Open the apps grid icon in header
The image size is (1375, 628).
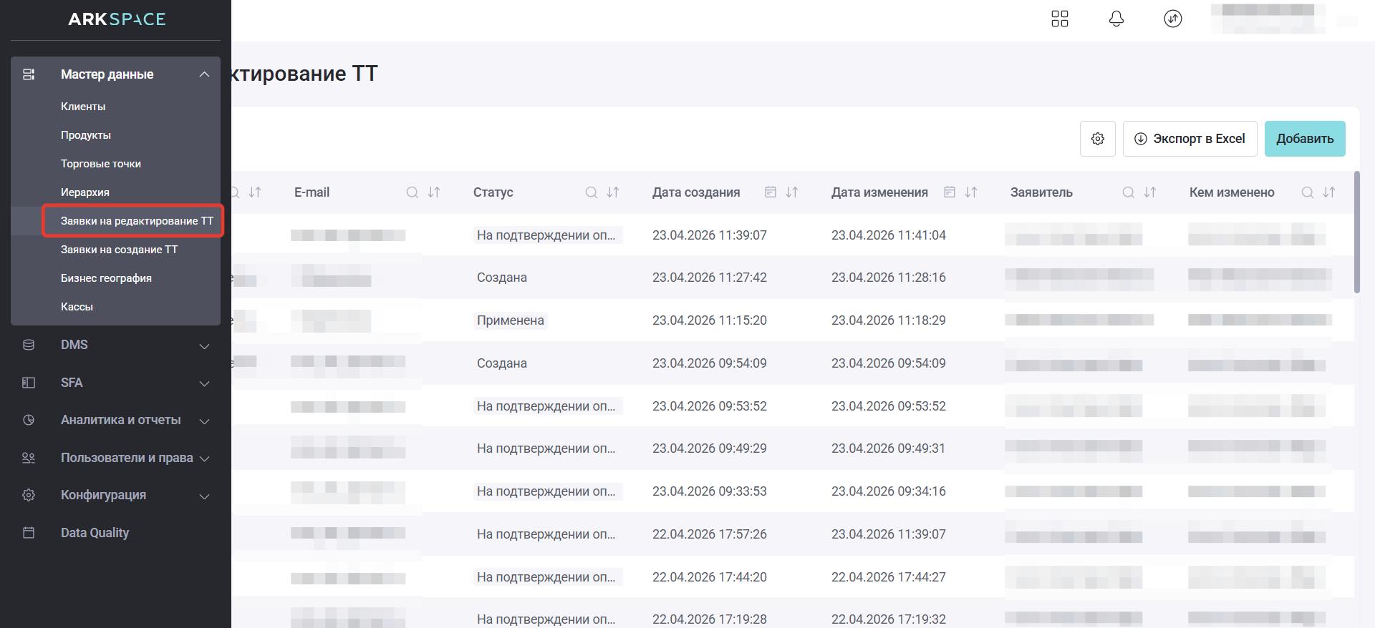(1059, 19)
